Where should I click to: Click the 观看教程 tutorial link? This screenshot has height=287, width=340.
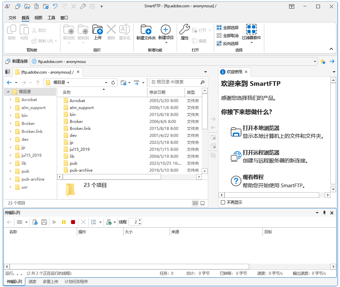(253, 177)
